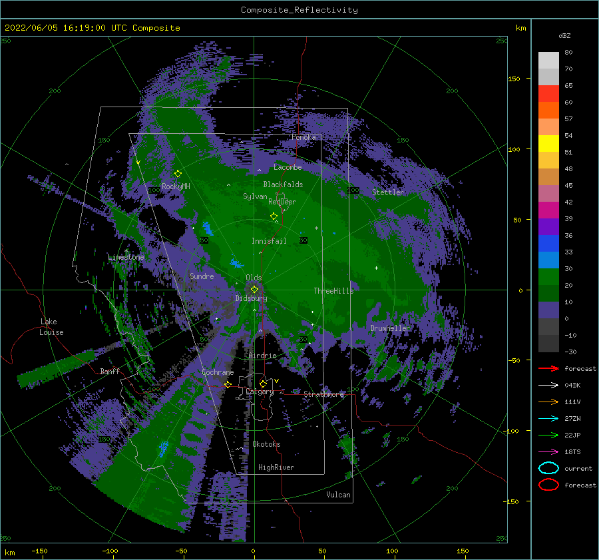Click the Cochrane town label
This screenshot has height=560, width=599.
(x=218, y=372)
